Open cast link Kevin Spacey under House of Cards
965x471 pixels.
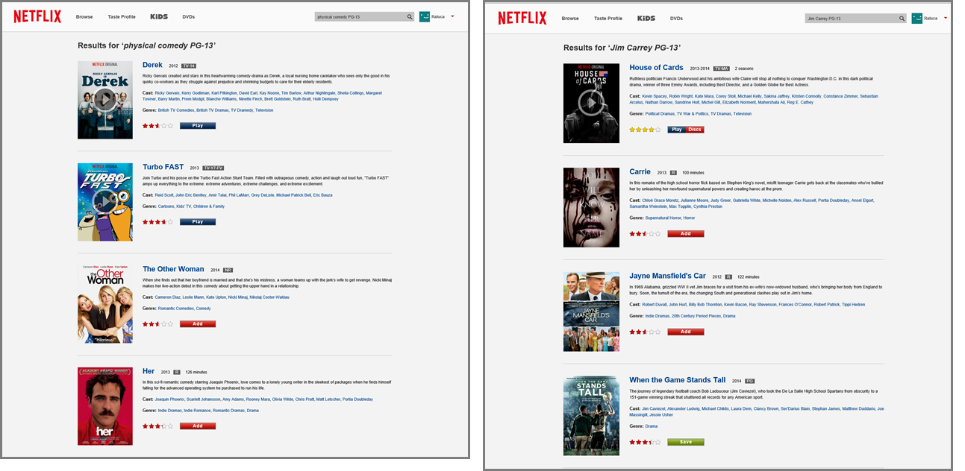coord(655,96)
